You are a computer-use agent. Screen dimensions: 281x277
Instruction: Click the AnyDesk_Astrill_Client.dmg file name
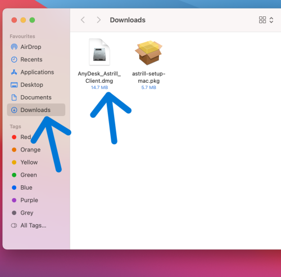click(x=99, y=77)
